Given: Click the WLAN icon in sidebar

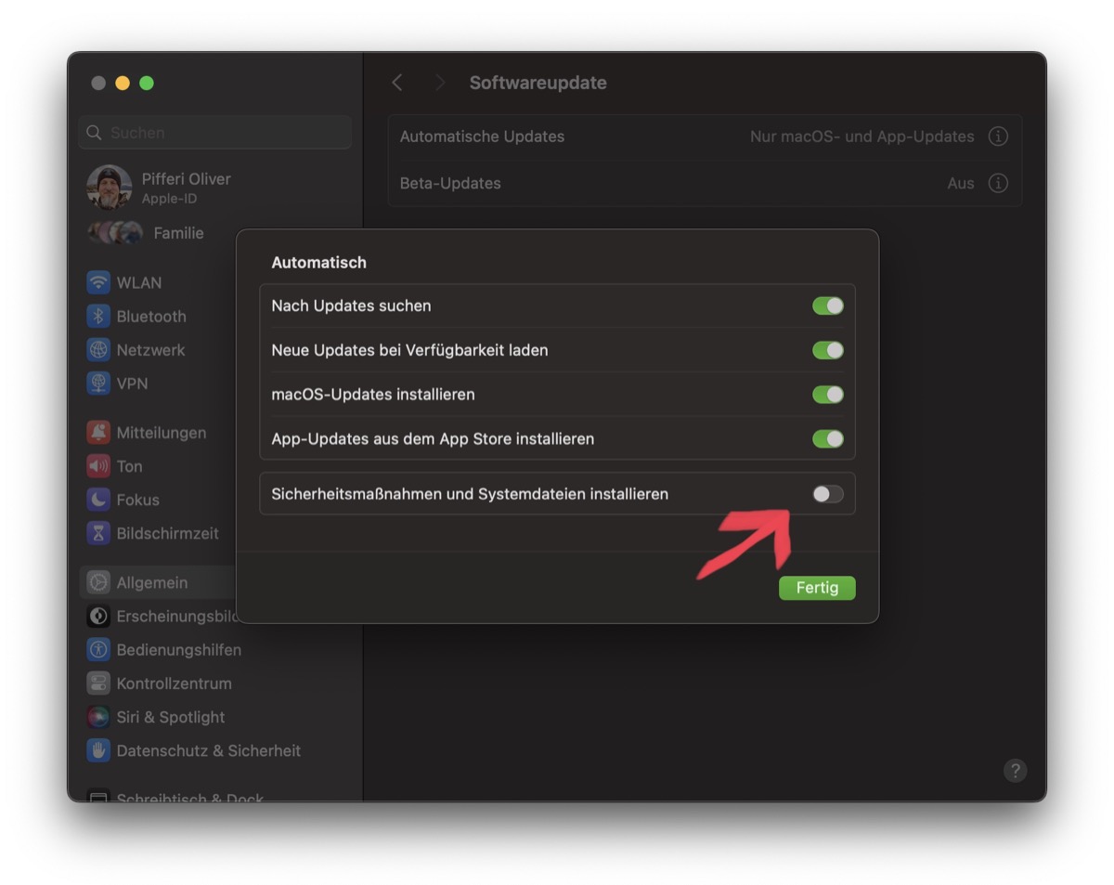Looking at the screenshot, I should click(x=98, y=282).
